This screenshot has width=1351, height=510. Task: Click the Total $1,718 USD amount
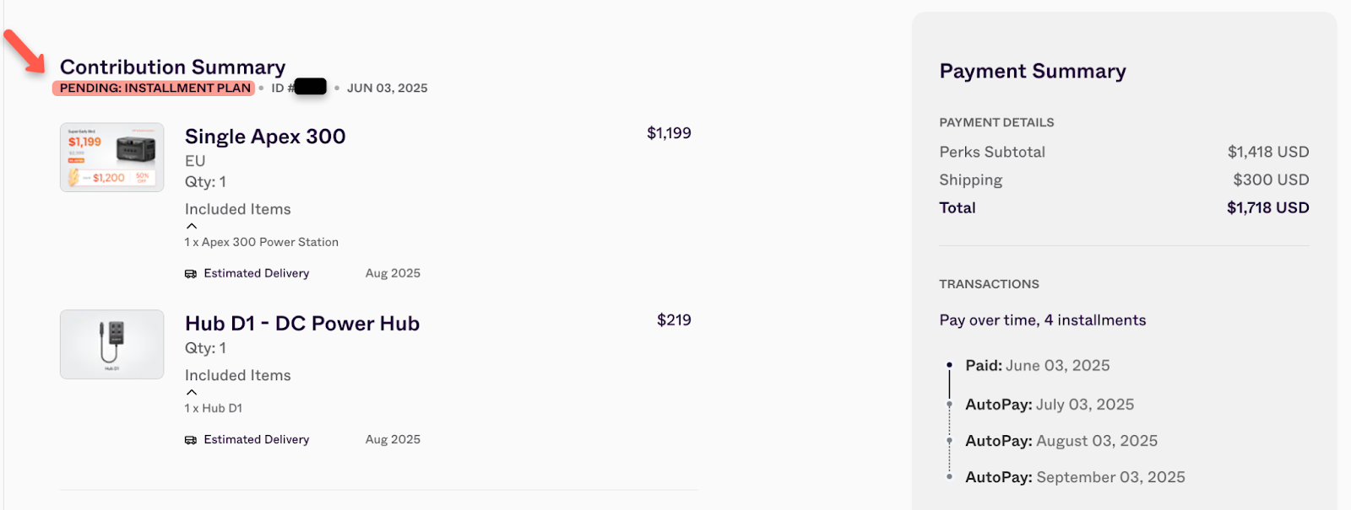[x=1267, y=207]
